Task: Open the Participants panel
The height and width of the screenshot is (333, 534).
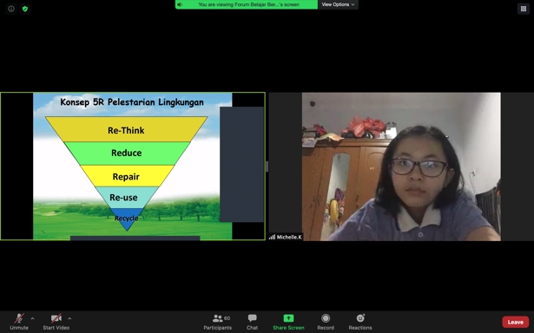Action: tap(218, 322)
